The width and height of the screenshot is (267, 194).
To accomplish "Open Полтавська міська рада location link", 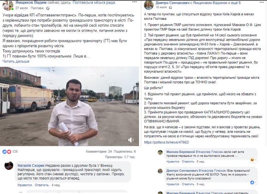I will click(x=94, y=2).
